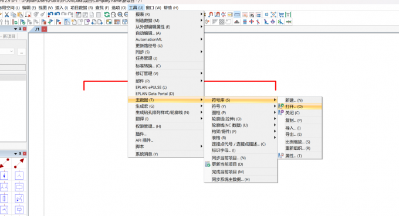Open the combo box dropdown in left panel

[7, 52]
